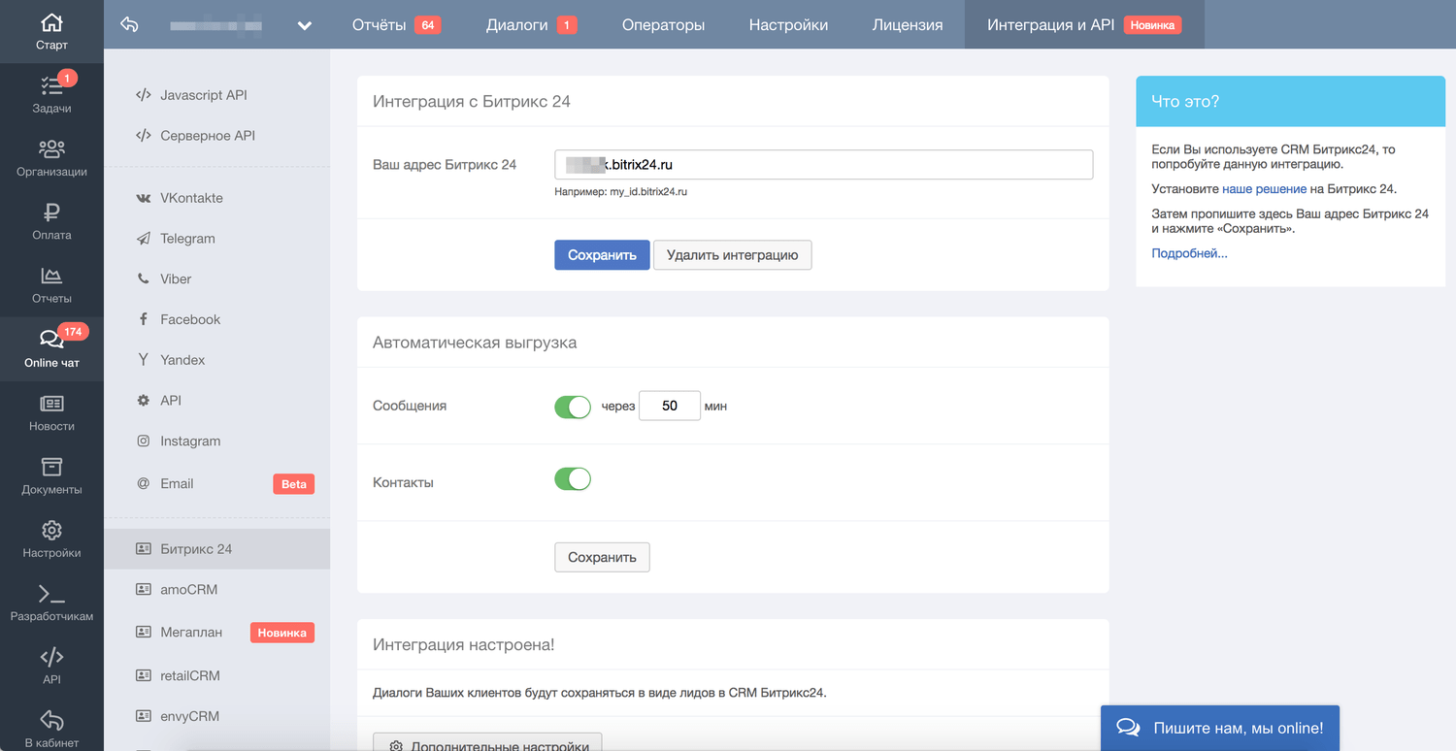
Task: Expand the site selector dropdown chevron
Action: (x=305, y=26)
